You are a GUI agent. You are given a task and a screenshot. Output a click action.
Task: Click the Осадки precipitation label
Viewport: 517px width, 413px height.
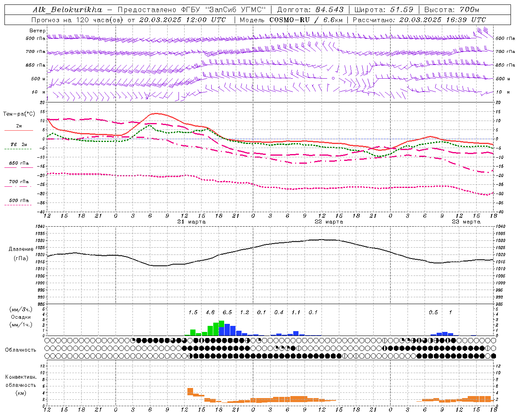[x=21, y=317]
